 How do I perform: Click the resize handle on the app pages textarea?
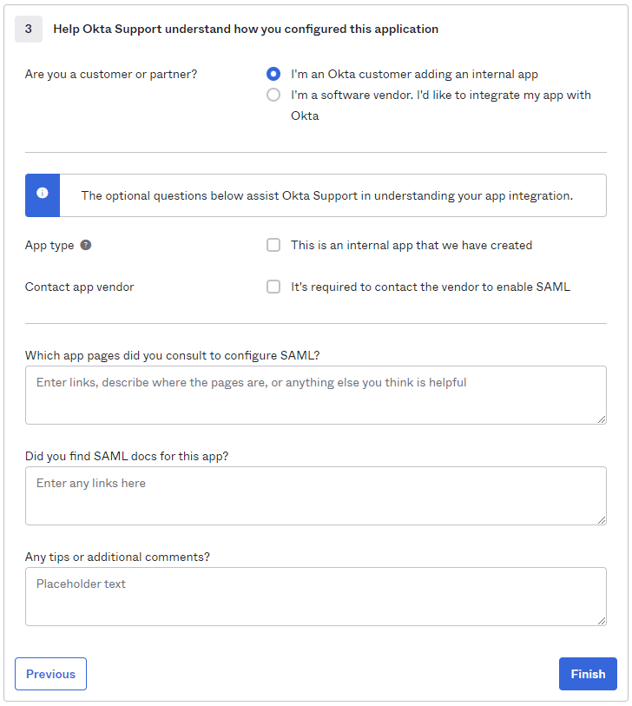click(602, 419)
